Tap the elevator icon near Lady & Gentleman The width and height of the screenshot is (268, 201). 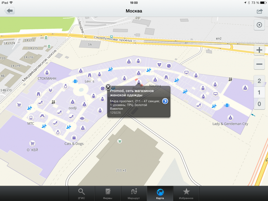(227, 105)
